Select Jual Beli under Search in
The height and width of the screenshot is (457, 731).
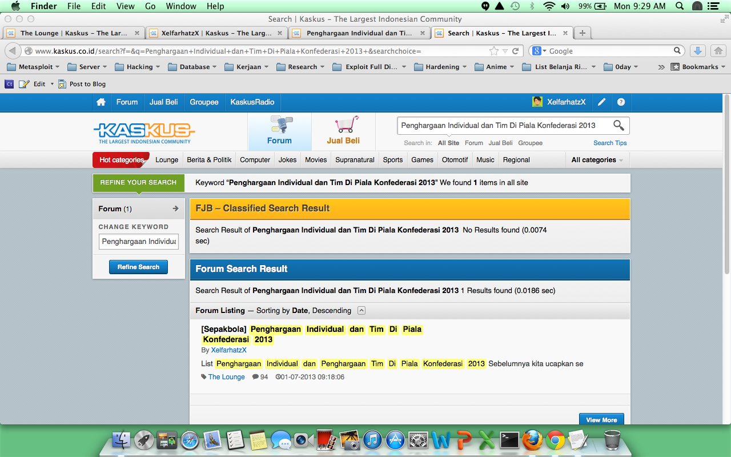(501, 143)
